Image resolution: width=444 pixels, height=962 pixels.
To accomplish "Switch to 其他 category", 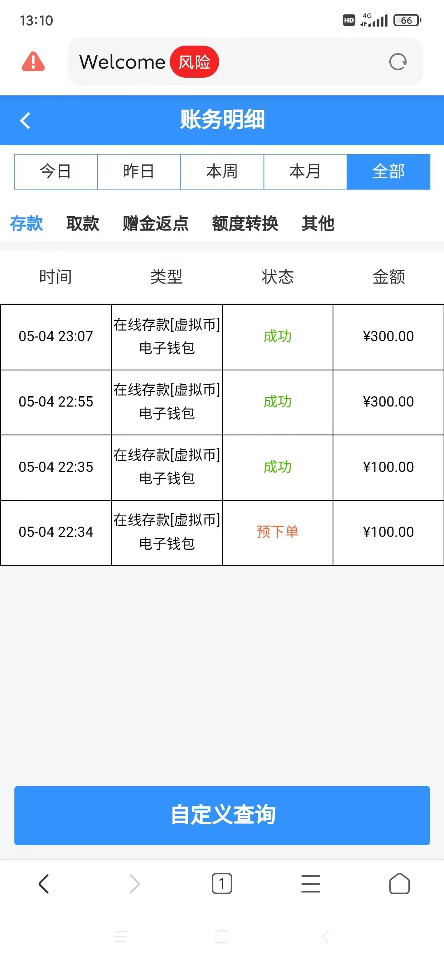I will (x=318, y=224).
